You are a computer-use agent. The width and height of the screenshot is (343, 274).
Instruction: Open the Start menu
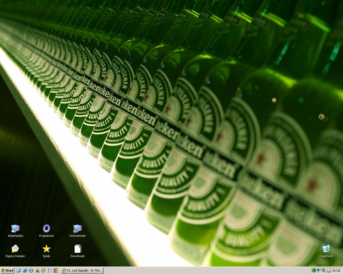[7, 271]
